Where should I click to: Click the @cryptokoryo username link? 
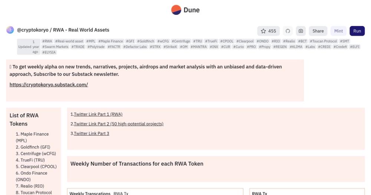pyautogui.click(x=33, y=30)
